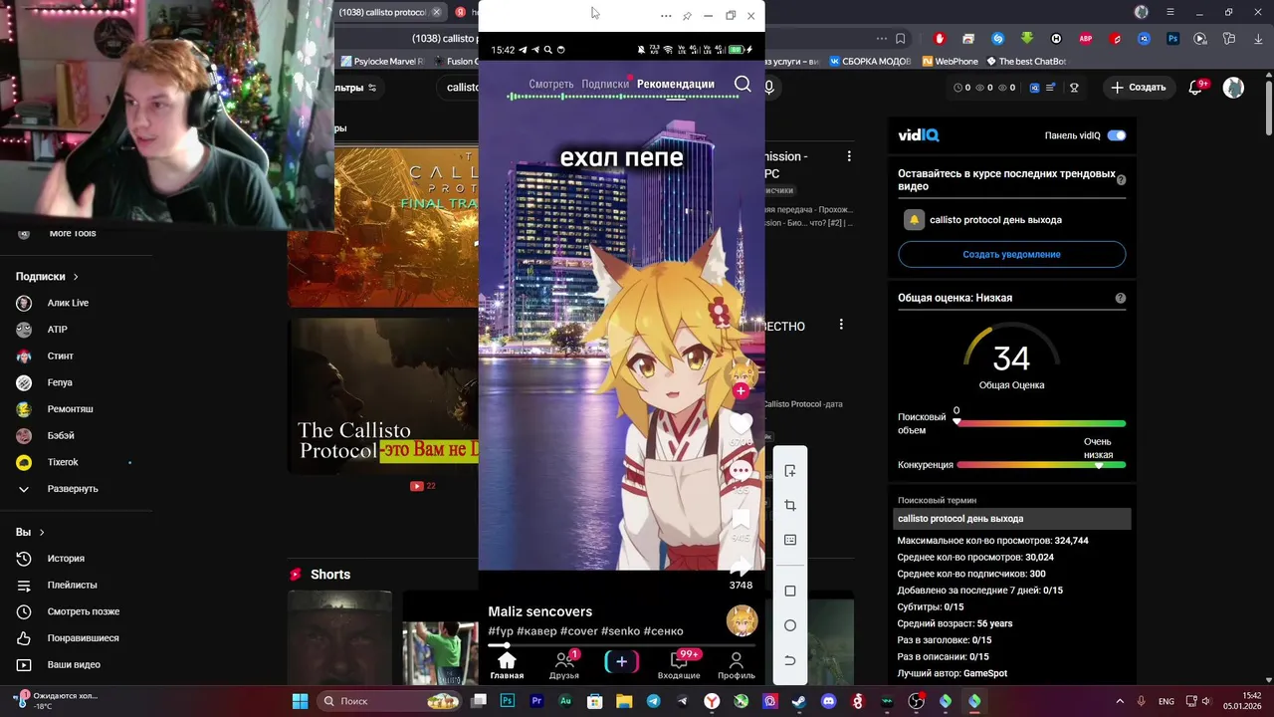Click help icon beside Общая оценка: Низкая
Viewport: 1274px width, 717px height.
(1121, 298)
